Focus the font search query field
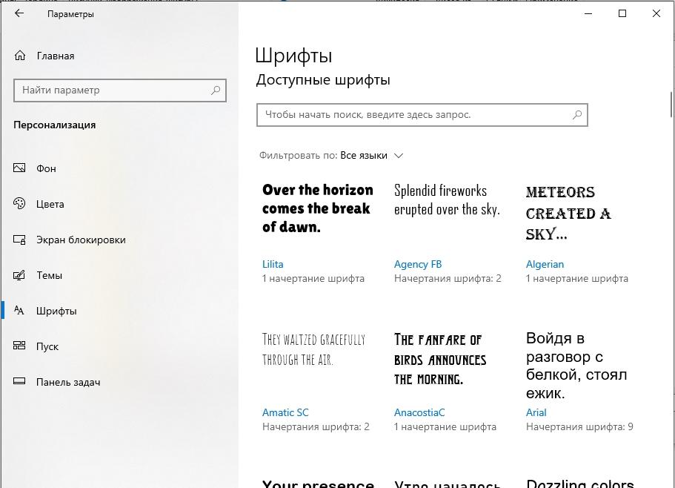This screenshot has width=675, height=488. point(422,115)
